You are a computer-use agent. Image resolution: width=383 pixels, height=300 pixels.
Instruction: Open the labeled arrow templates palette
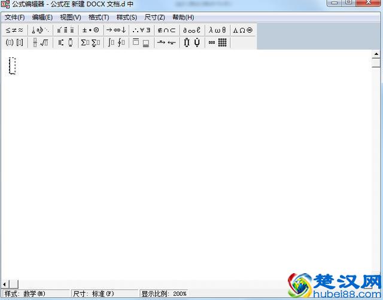coord(167,42)
